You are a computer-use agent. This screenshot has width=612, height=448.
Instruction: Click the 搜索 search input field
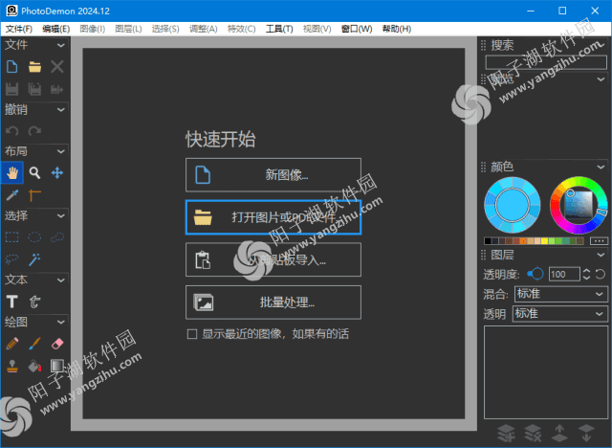546,62
